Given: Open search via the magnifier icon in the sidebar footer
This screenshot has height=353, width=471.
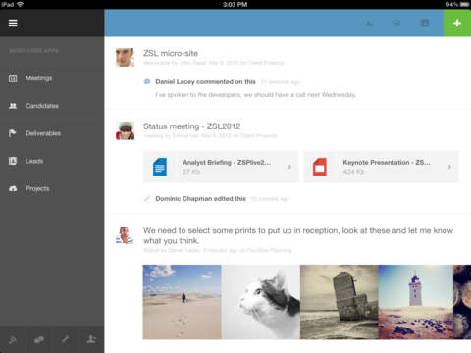Looking at the screenshot, I should point(13,340).
